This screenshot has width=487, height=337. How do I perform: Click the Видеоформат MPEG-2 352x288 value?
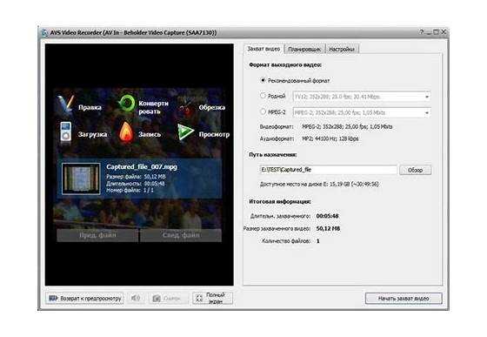(x=347, y=127)
